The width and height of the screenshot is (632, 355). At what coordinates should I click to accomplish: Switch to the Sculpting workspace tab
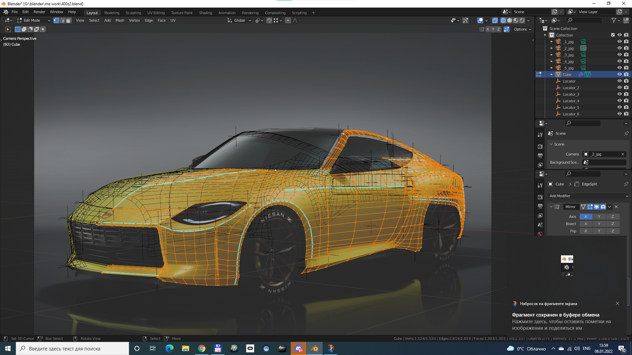pos(133,13)
